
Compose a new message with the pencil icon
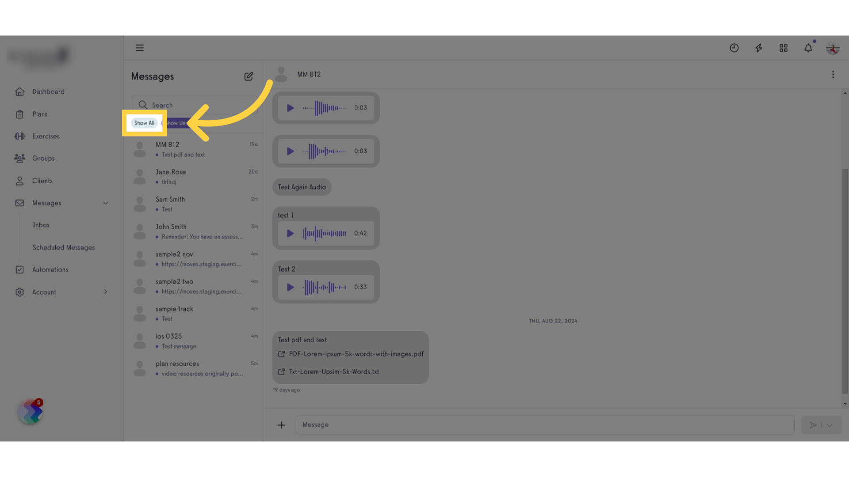[x=249, y=76]
